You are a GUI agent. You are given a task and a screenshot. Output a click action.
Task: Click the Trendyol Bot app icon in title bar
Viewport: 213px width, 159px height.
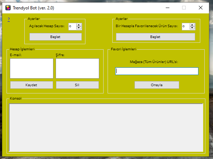8,8
